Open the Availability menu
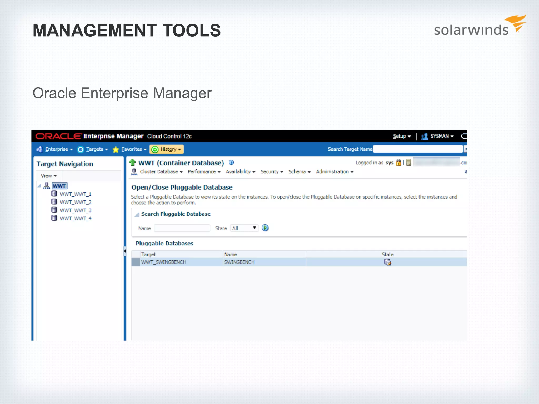Image resolution: width=539 pixels, height=404 pixels. point(241,172)
